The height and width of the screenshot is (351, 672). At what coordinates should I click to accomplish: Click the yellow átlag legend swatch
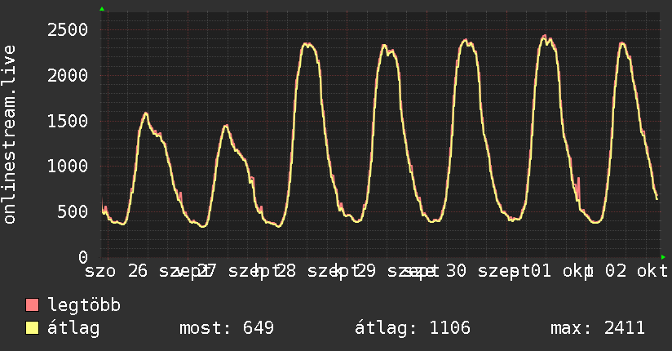click(x=32, y=328)
